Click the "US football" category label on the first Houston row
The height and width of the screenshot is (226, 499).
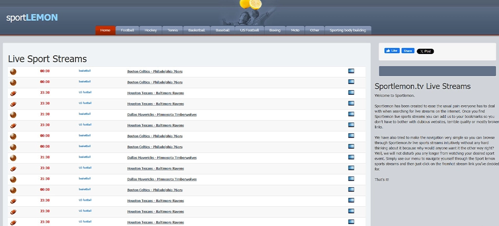click(x=85, y=92)
